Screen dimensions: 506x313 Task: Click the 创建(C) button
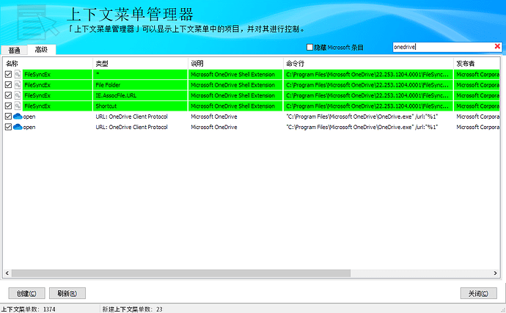(x=26, y=293)
